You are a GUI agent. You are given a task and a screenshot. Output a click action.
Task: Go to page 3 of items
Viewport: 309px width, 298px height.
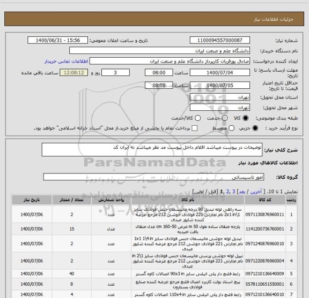click(234, 192)
